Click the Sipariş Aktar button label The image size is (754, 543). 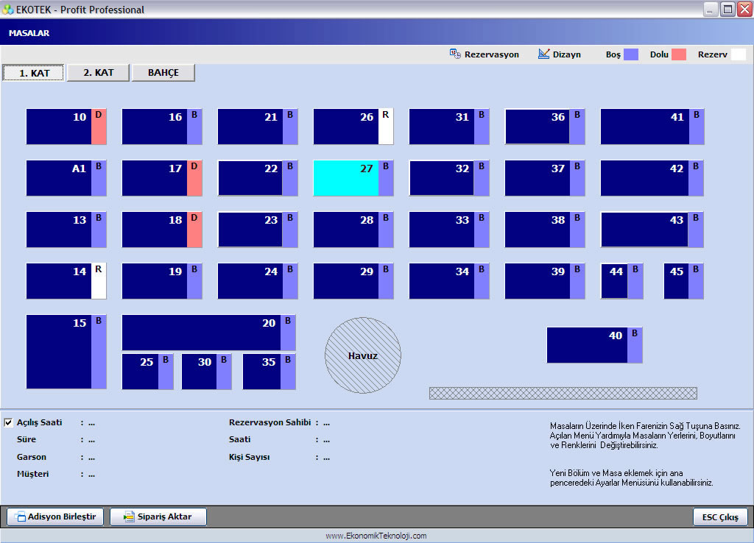pyautogui.click(x=164, y=517)
